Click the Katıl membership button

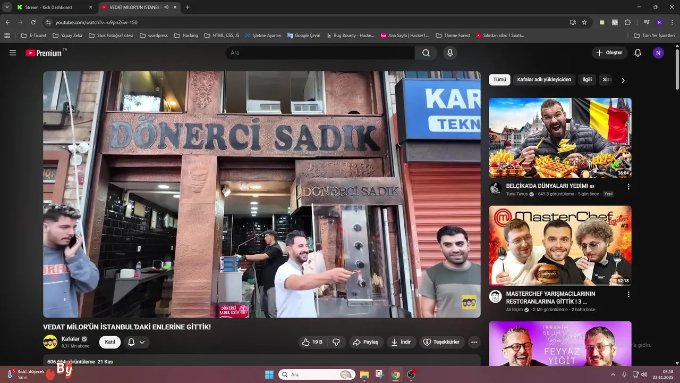[x=110, y=342]
